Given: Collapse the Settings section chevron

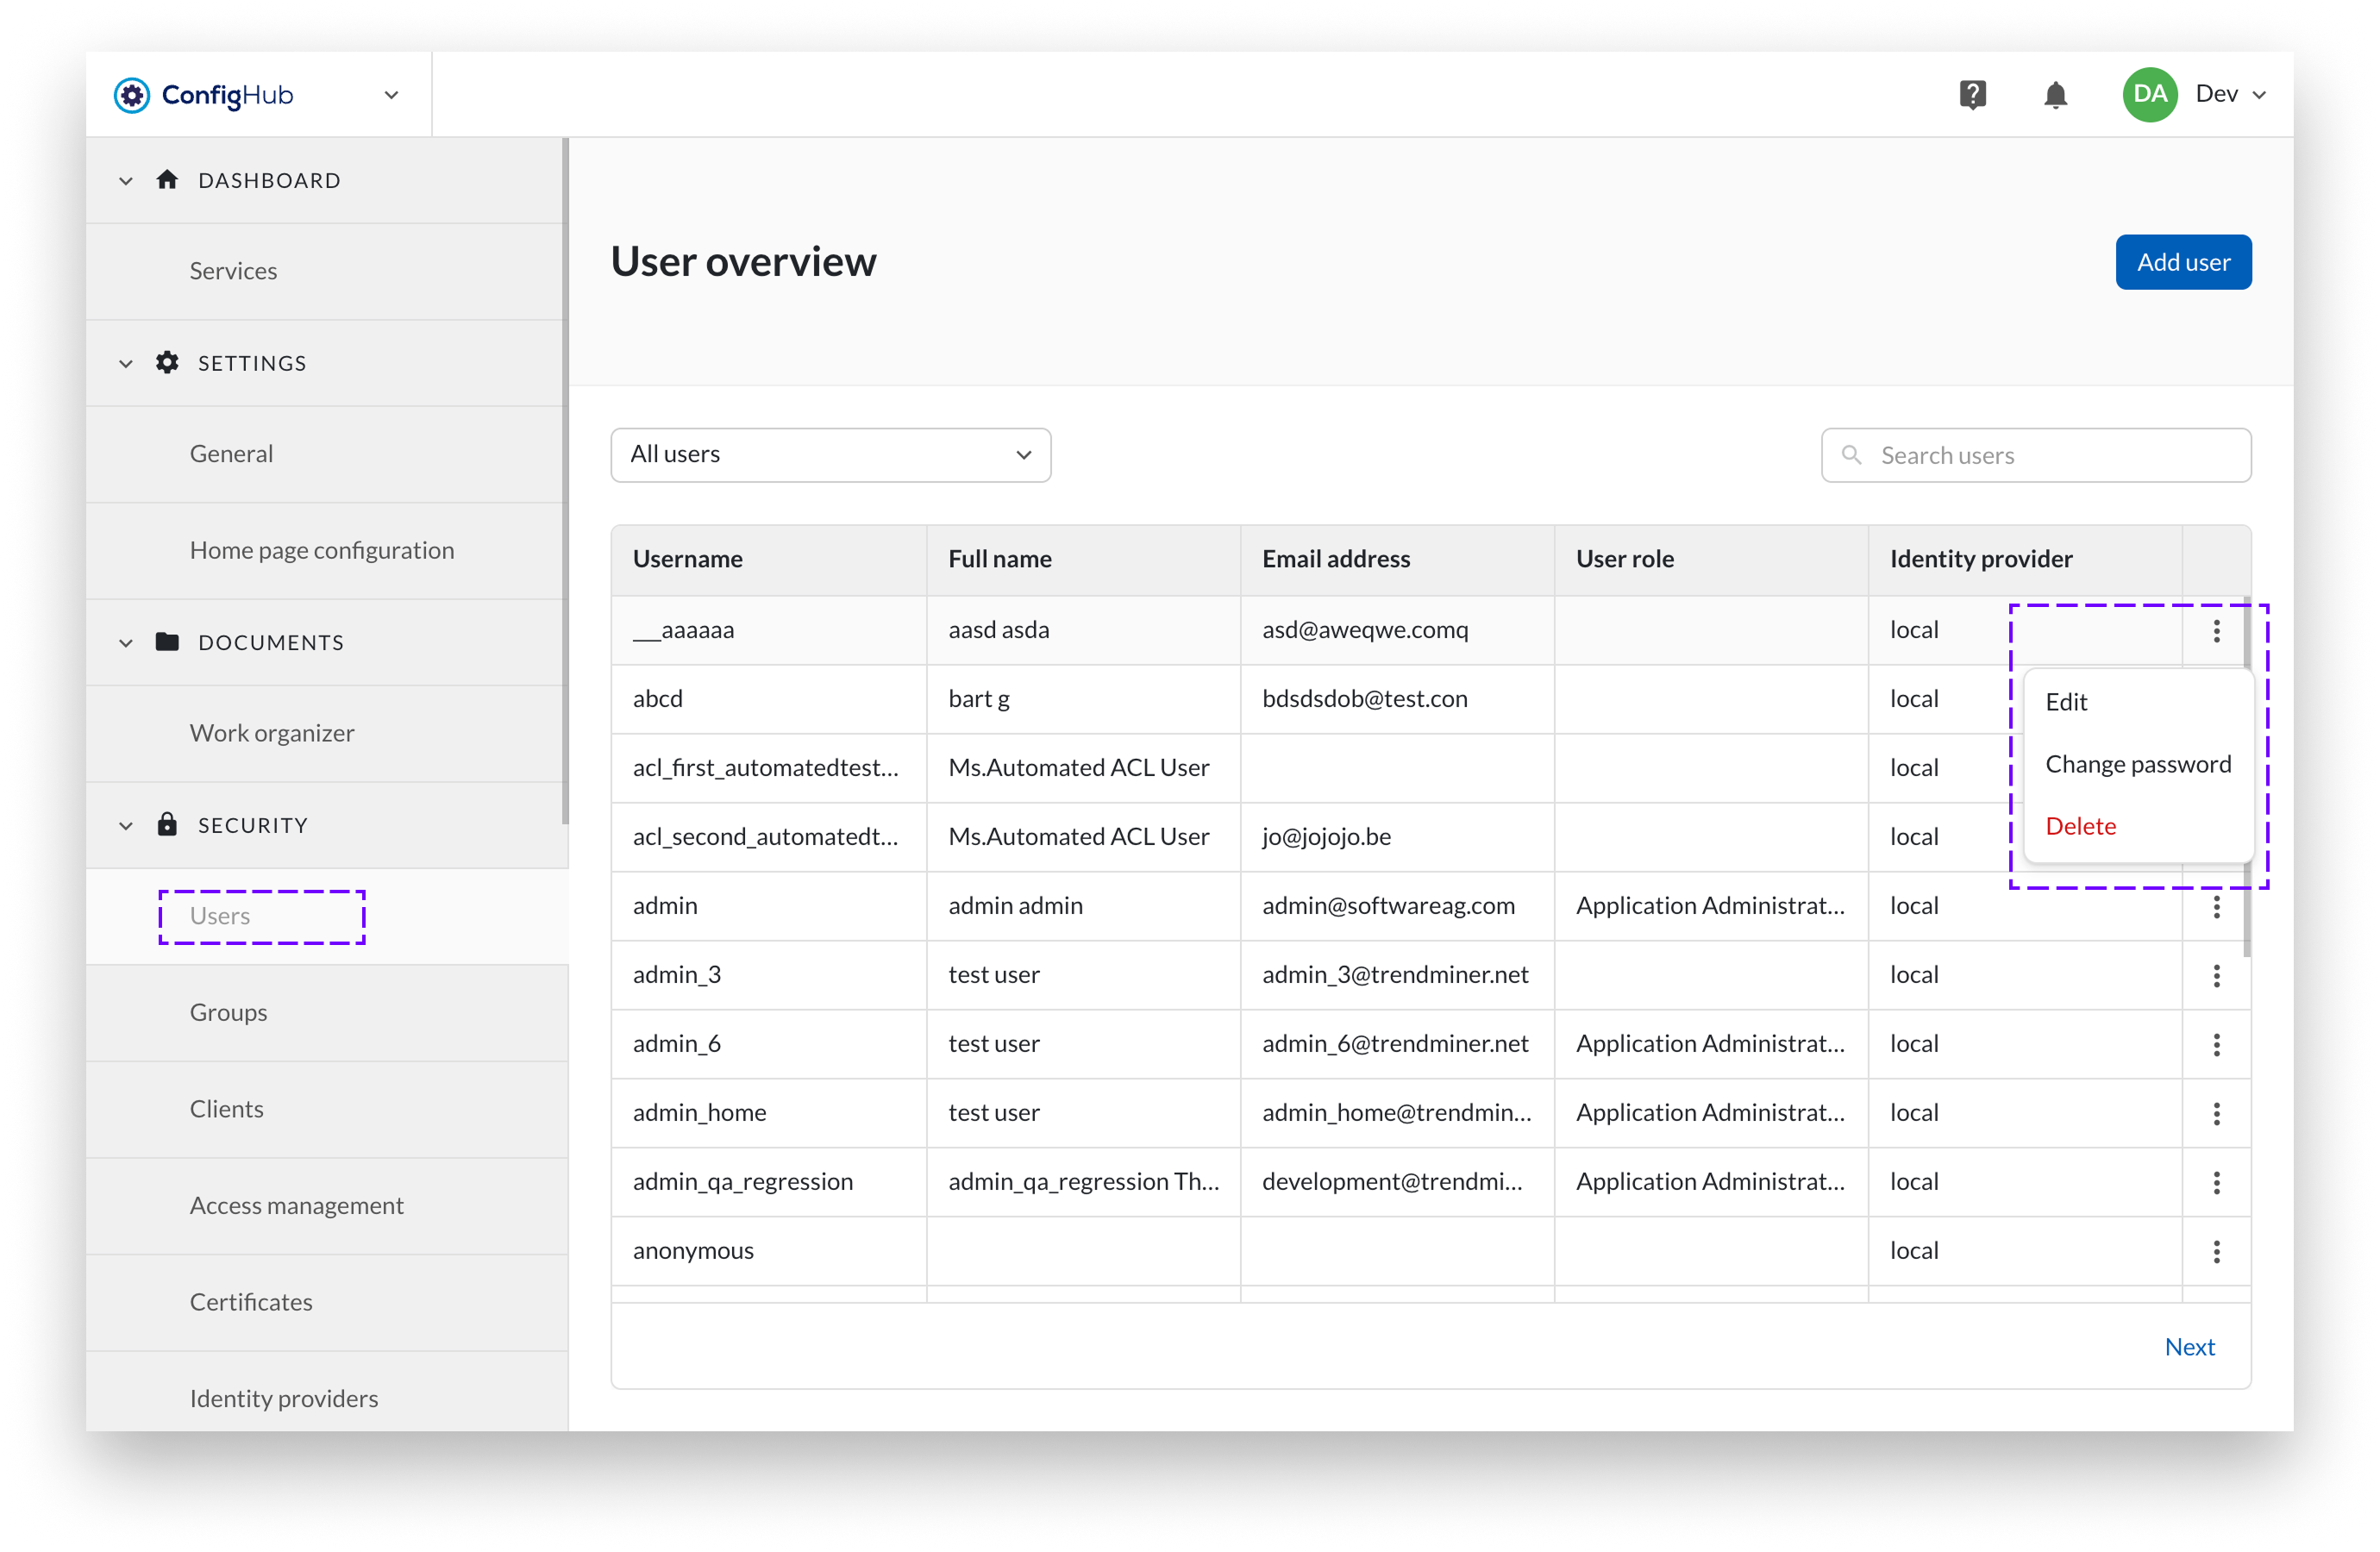Looking at the screenshot, I should click(x=126, y=363).
